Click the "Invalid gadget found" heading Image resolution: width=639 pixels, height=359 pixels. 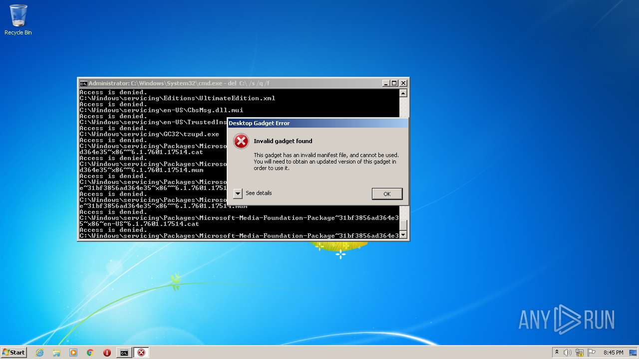(283, 141)
